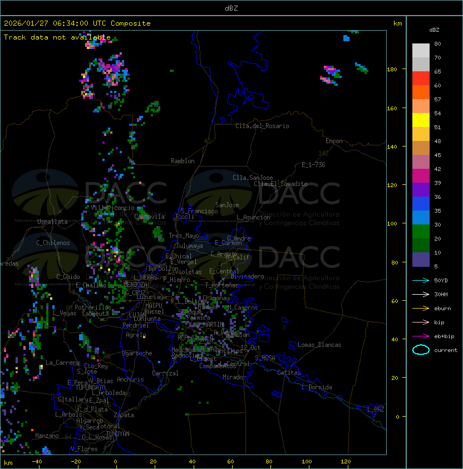Click the 'Catitas' map label
The height and width of the screenshot is (469, 463).
[289, 373]
